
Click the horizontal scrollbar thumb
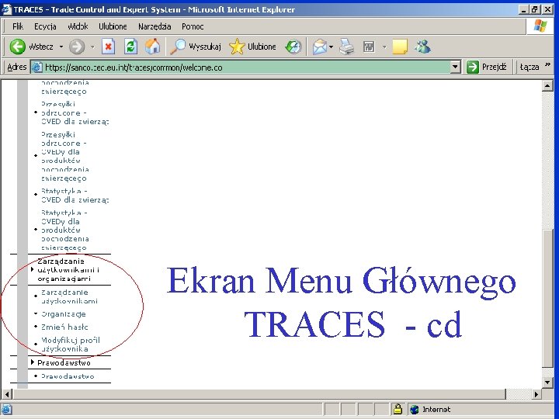(x=259, y=394)
